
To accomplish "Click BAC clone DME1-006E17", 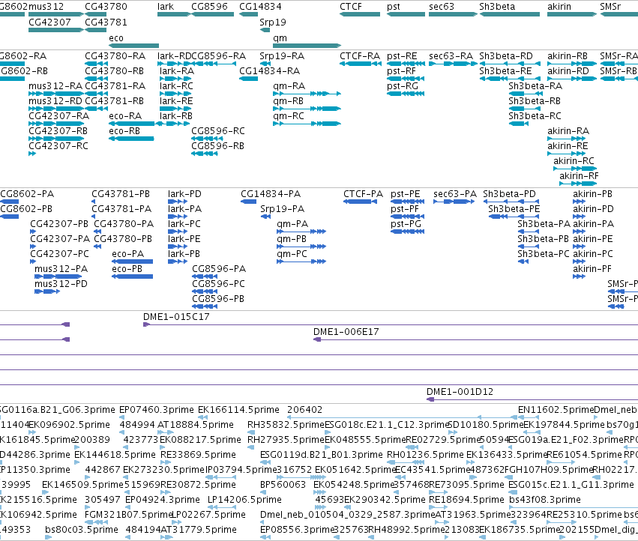I will click(x=346, y=331).
